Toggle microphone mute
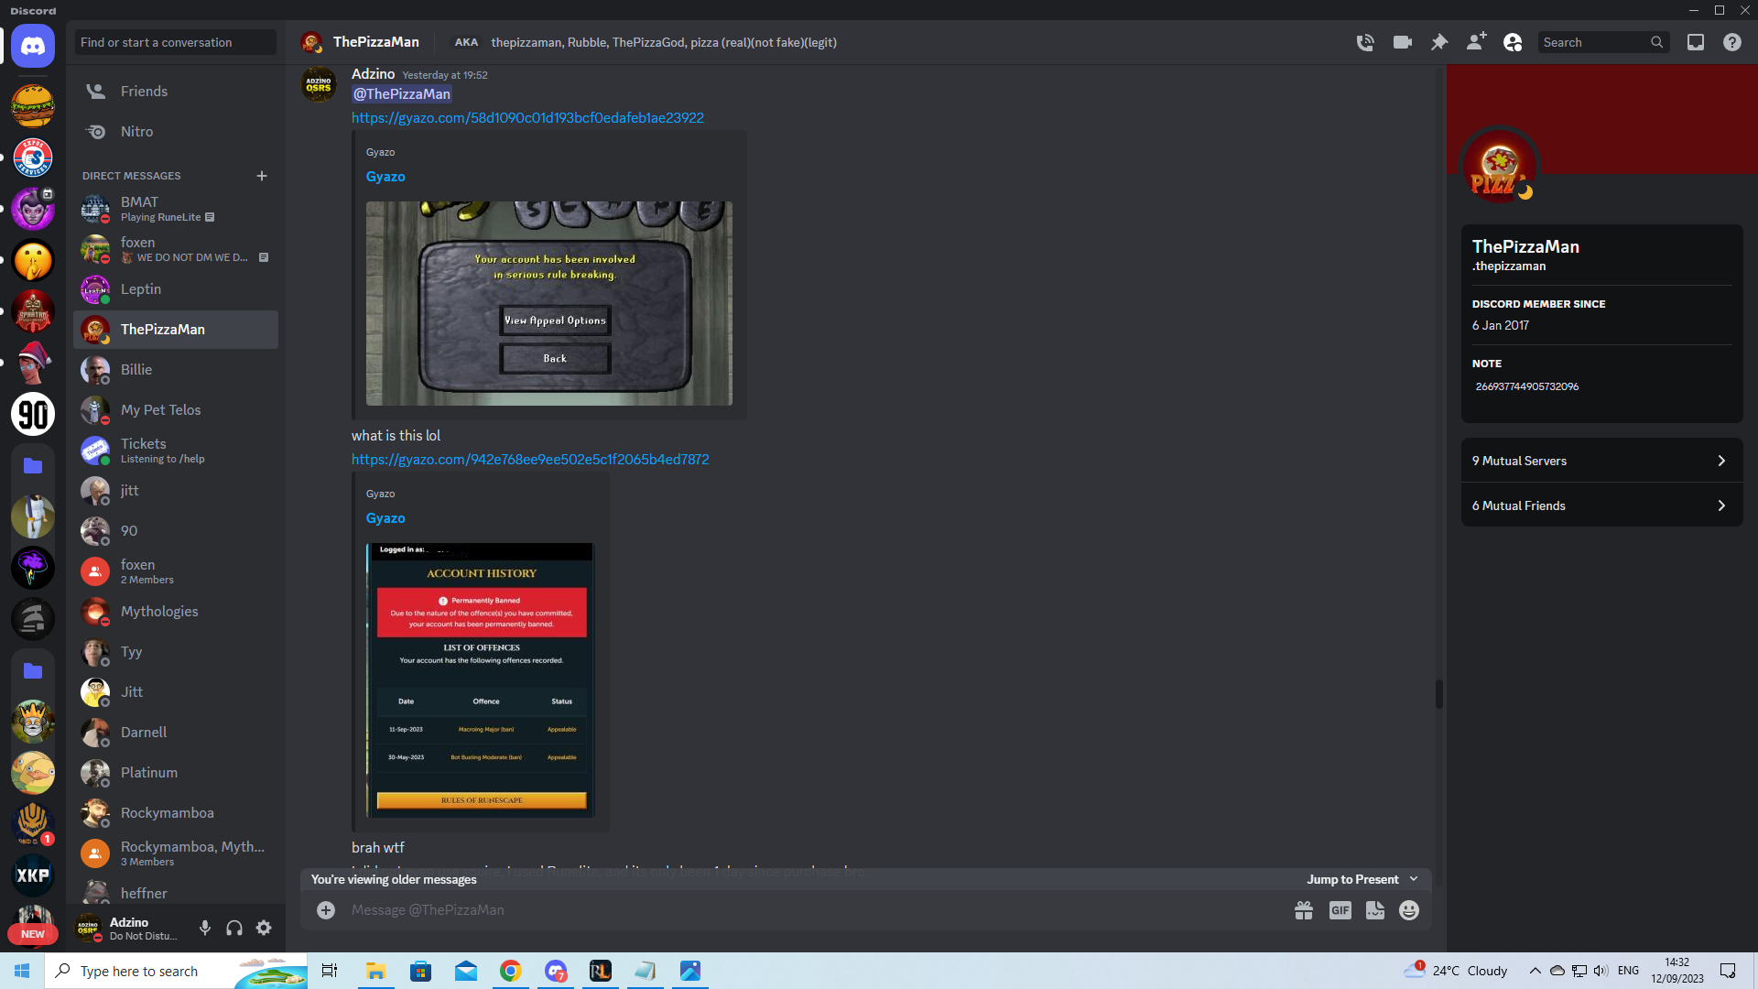This screenshot has height=989, width=1758. tap(205, 928)
